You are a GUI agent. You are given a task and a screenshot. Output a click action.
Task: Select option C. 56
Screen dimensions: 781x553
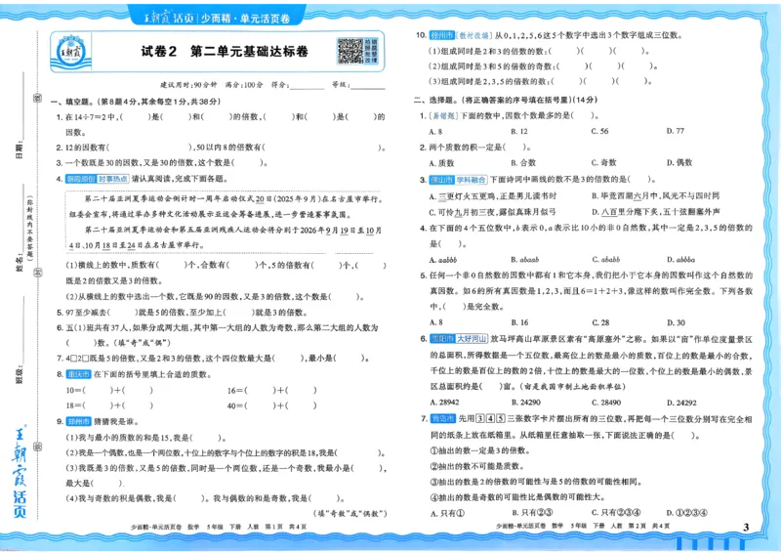click(x=599, y=131)
